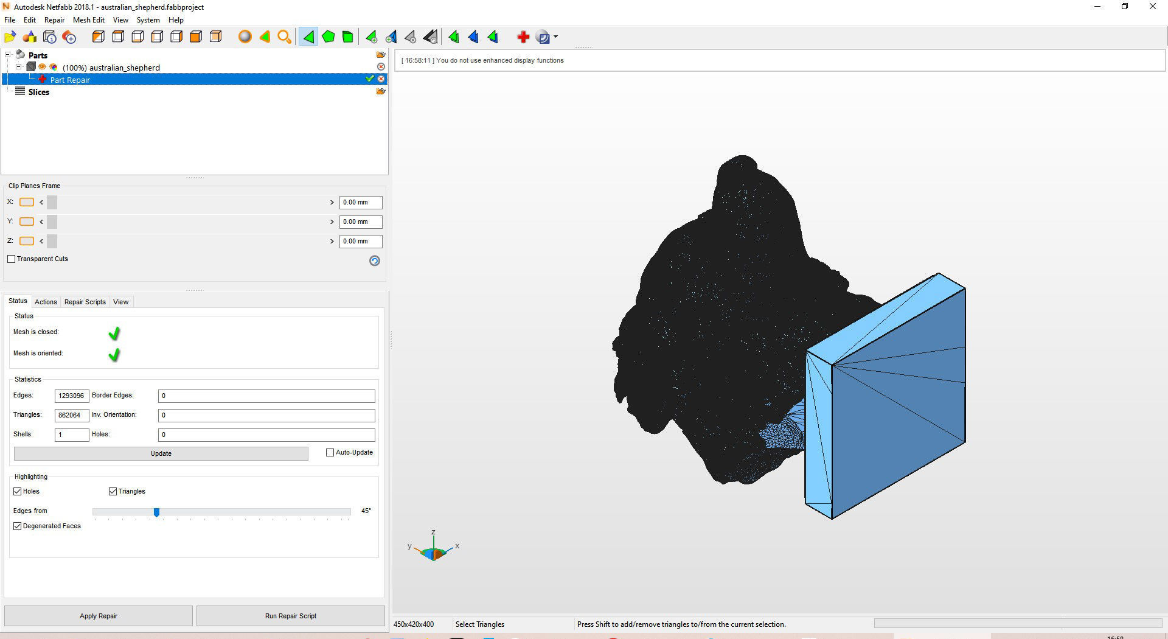The width and height of the screenshot is (1168, 639).
Task: Click the blue triangle with plus icon
Action: tap(391, 37)
